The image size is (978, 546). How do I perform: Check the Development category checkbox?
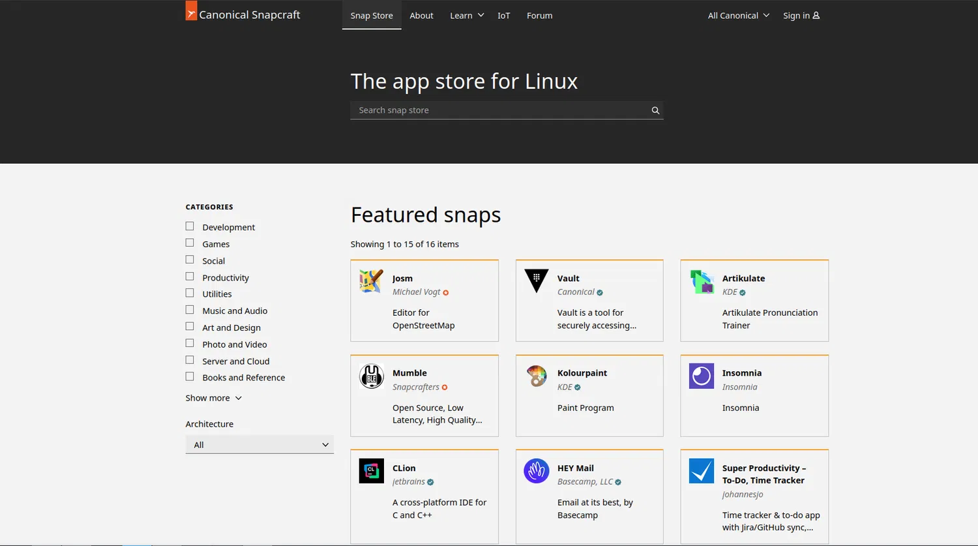[190, 226]
